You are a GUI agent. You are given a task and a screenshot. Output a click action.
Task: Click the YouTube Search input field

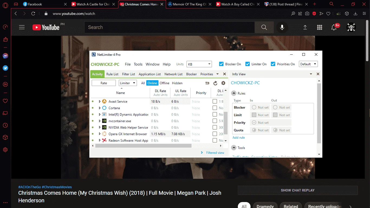coord(170,27)
